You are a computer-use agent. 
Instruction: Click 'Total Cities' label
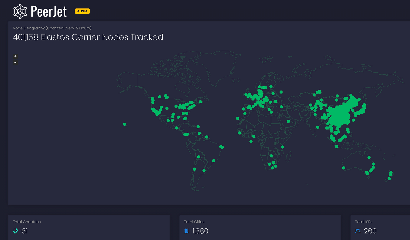point(194,222)
